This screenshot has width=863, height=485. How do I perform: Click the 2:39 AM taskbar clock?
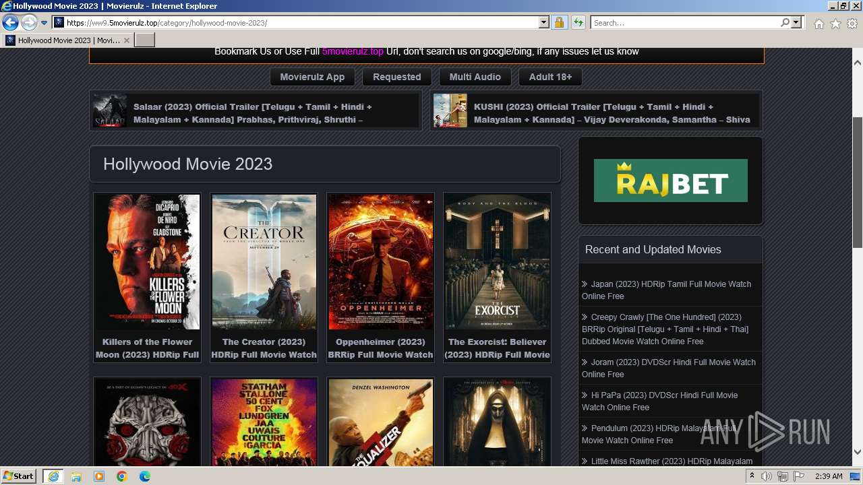(x=829, y=476)
